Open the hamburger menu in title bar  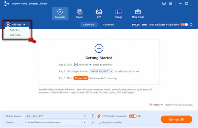tap(171, 3)
